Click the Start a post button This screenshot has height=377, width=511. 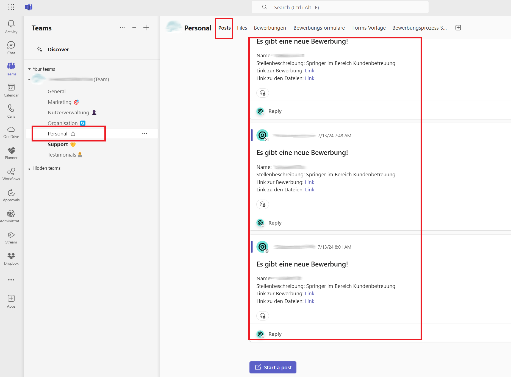pyautogui.click(x=273, y=367)
